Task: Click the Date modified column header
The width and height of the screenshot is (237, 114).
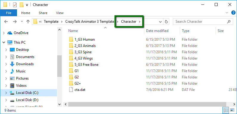Action: point(157,31)
